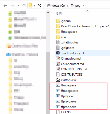Click the exiftool.exe camel icon
The image size is (110, 114).
(x=58, y=80)
